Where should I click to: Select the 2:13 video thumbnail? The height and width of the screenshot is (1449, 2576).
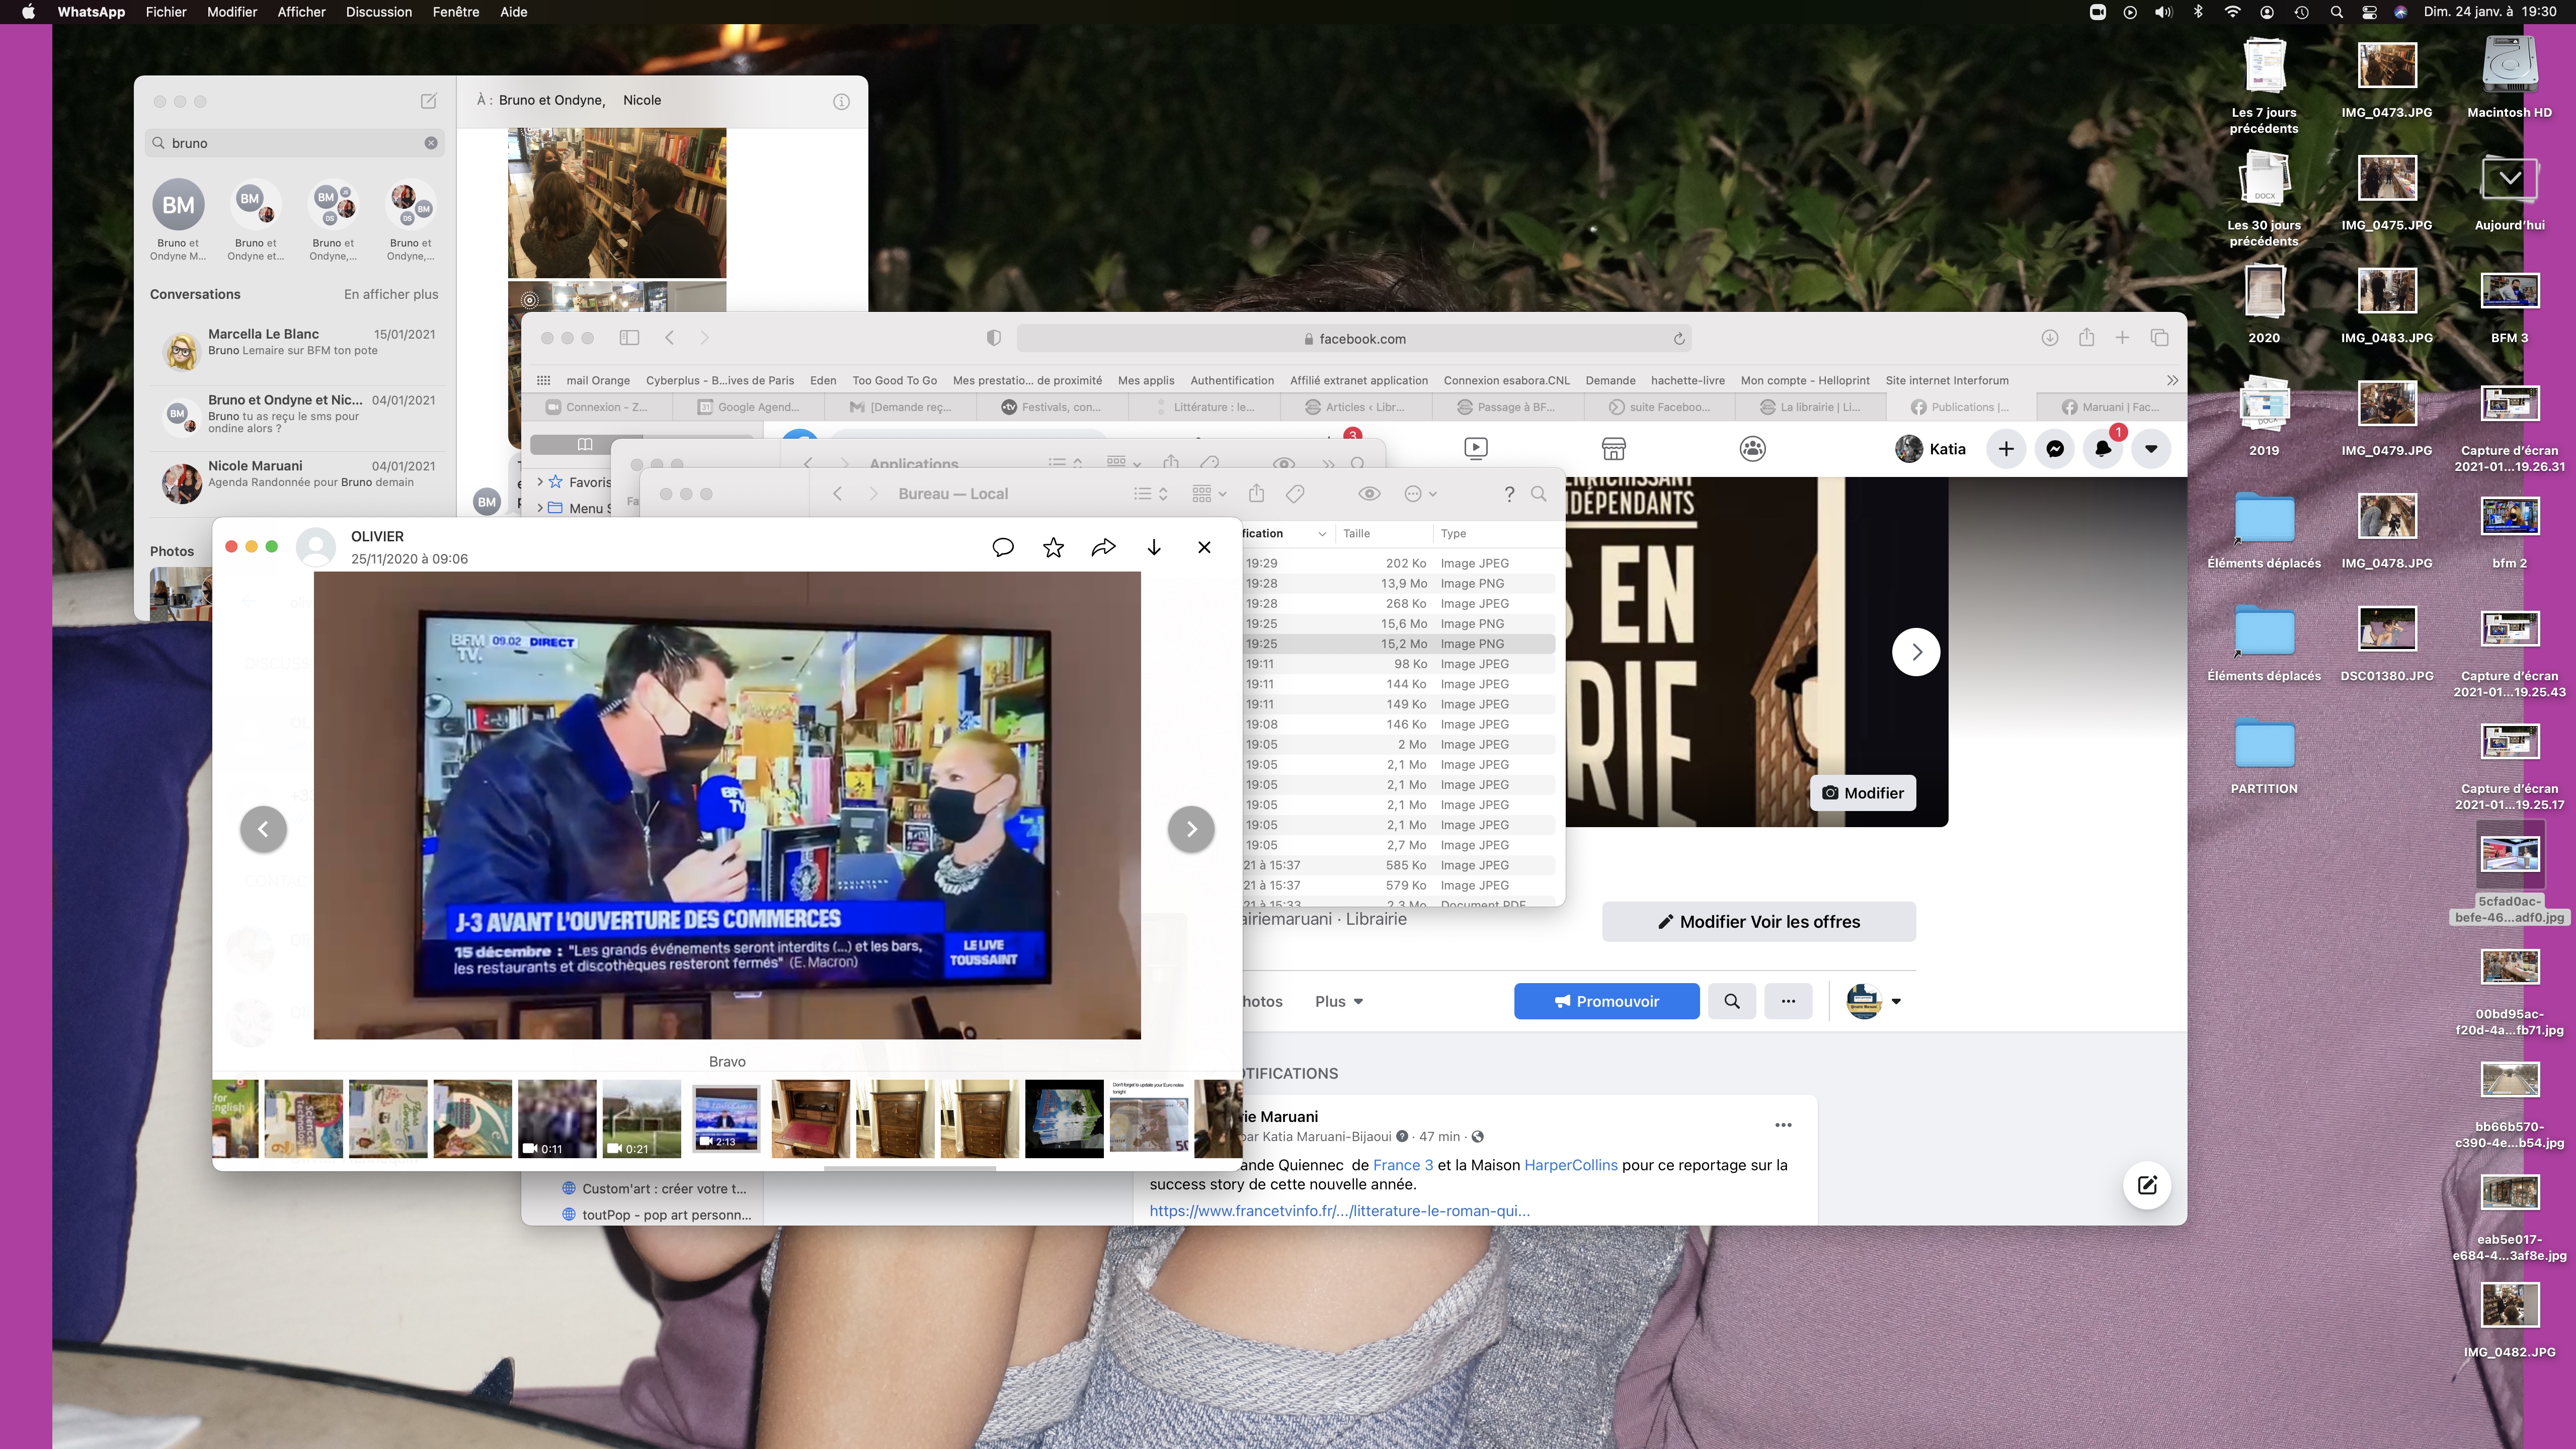point(727,1119)
